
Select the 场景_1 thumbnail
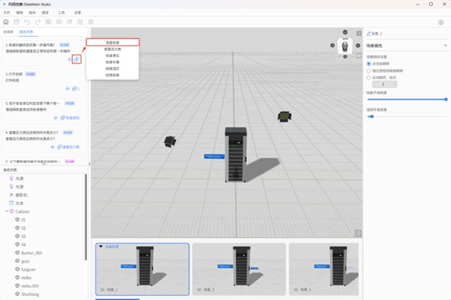[x=143, y=269]
